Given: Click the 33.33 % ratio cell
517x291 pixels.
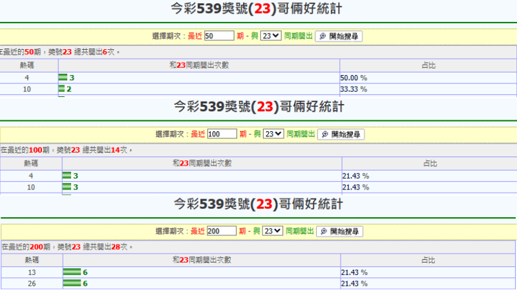Looking at the screenshot, I should (428, 89).
